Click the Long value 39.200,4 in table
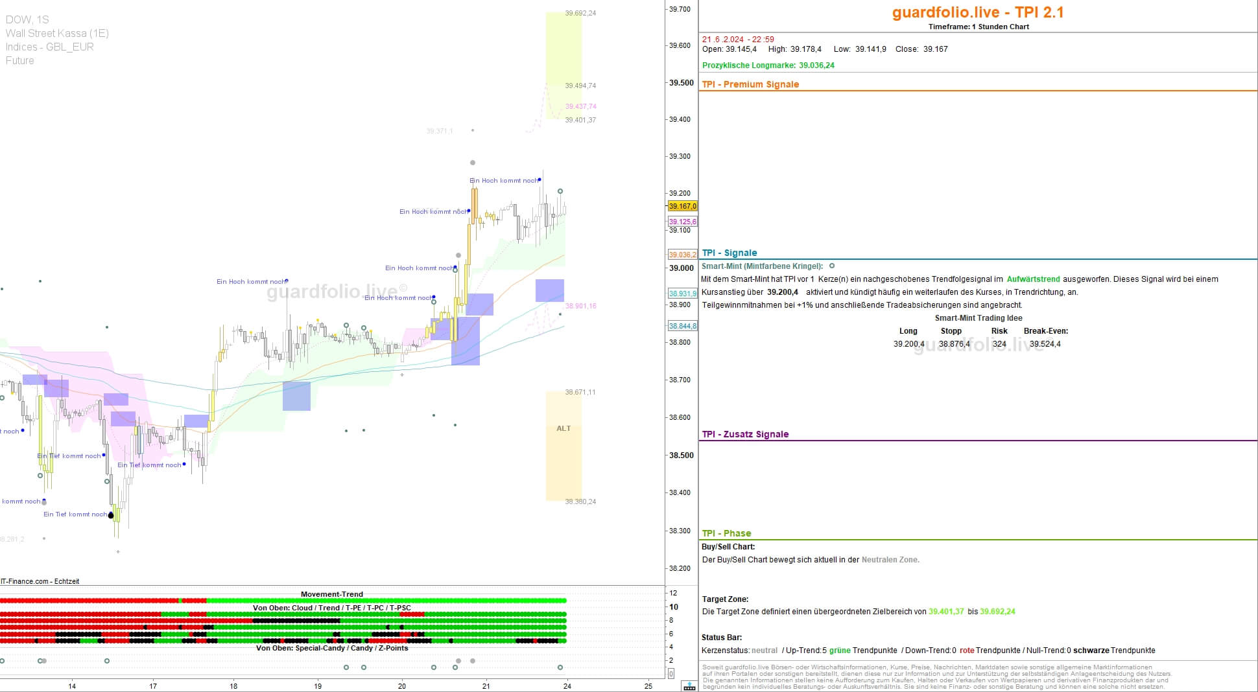 [909, 344]
